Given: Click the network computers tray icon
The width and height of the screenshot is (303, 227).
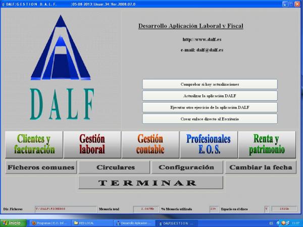Looking at the screenshot, I should tap(288, 223).
